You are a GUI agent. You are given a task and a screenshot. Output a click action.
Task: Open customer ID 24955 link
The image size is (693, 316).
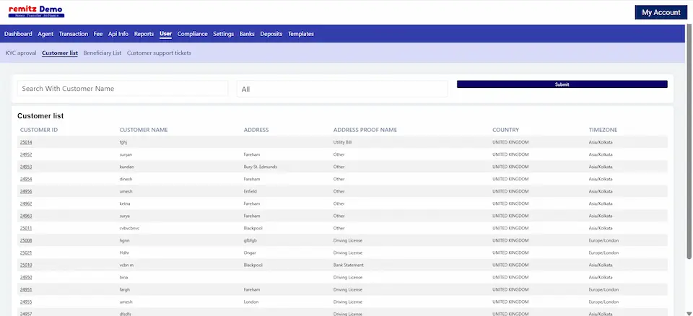pos(26,302)
